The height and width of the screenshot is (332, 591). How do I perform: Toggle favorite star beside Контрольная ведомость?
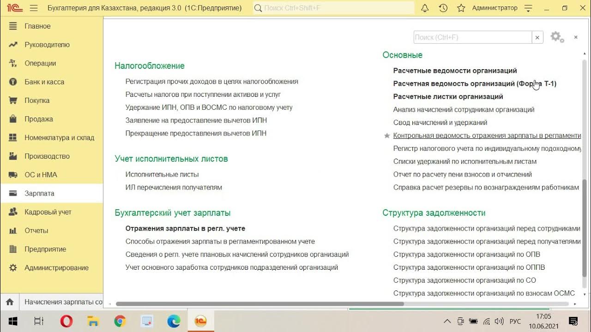387,136
